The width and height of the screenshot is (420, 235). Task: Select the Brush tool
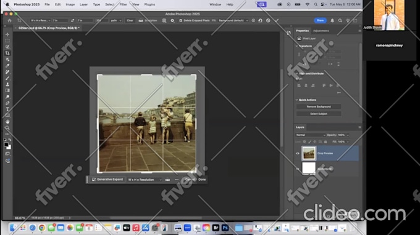7,78
